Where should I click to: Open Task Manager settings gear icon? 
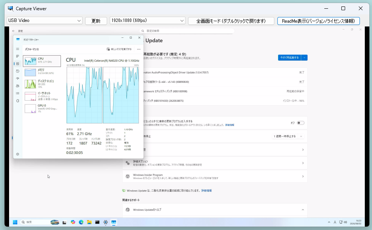pos(17,154)
